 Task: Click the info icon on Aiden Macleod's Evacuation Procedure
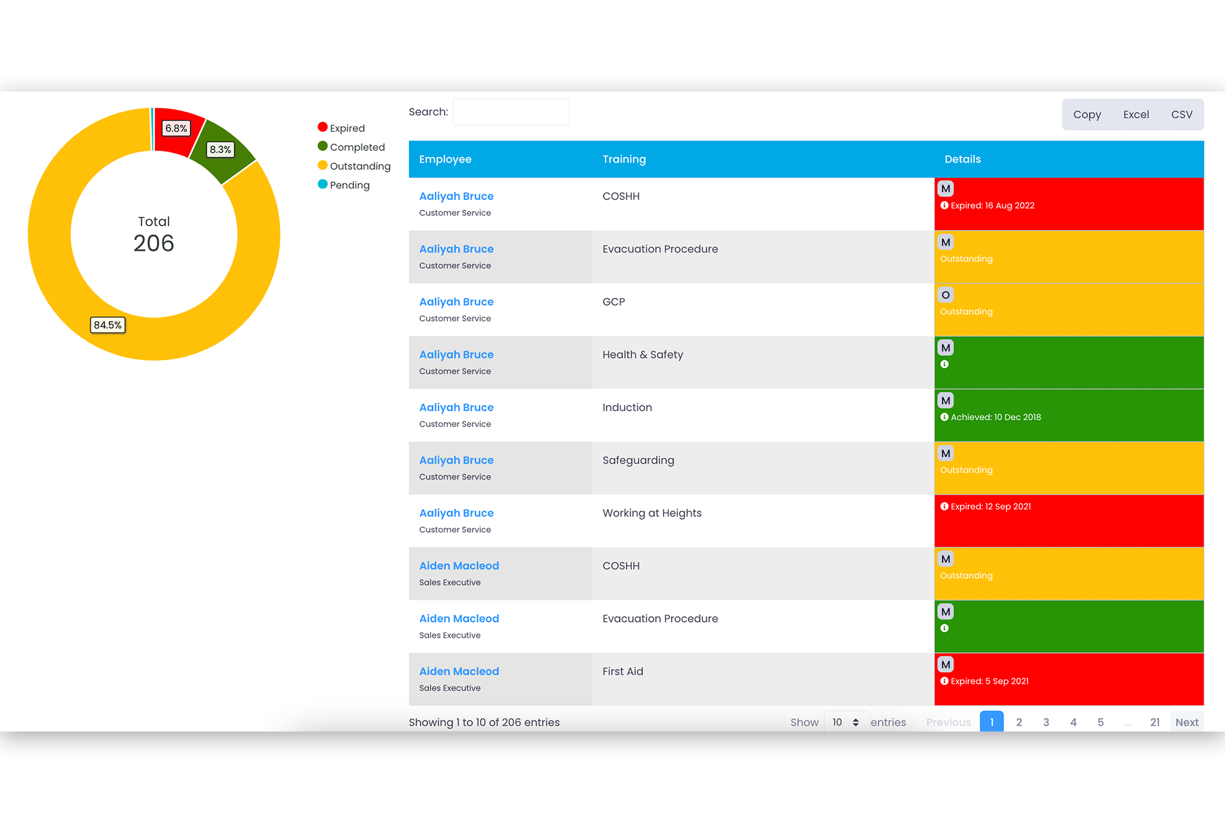pos(945,628)
